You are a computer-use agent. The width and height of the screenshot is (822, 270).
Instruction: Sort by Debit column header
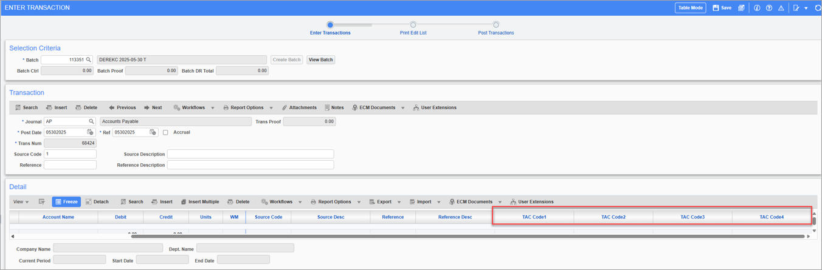tap(121, 217)
